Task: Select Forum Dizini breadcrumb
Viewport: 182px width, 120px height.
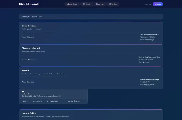Action: pos(37,17)
